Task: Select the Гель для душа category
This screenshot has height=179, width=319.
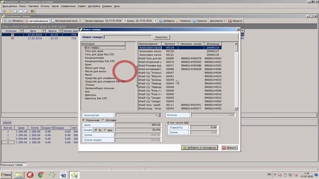Action: pos(94,51)
